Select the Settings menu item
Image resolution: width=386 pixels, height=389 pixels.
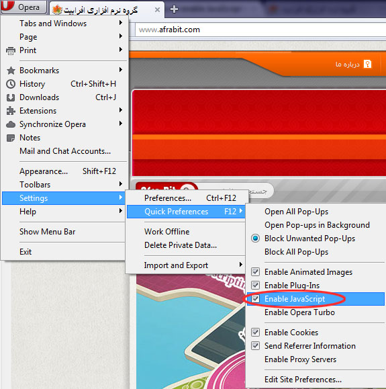point(64,198)
